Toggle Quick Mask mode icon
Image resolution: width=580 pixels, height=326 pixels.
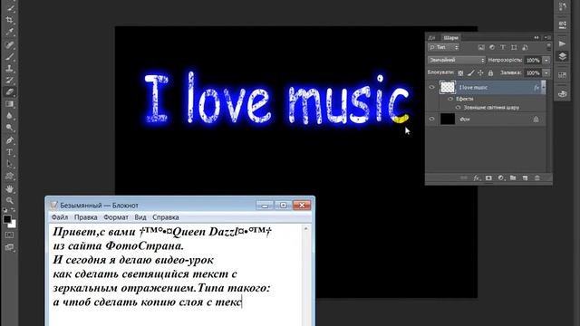point(10,235)
